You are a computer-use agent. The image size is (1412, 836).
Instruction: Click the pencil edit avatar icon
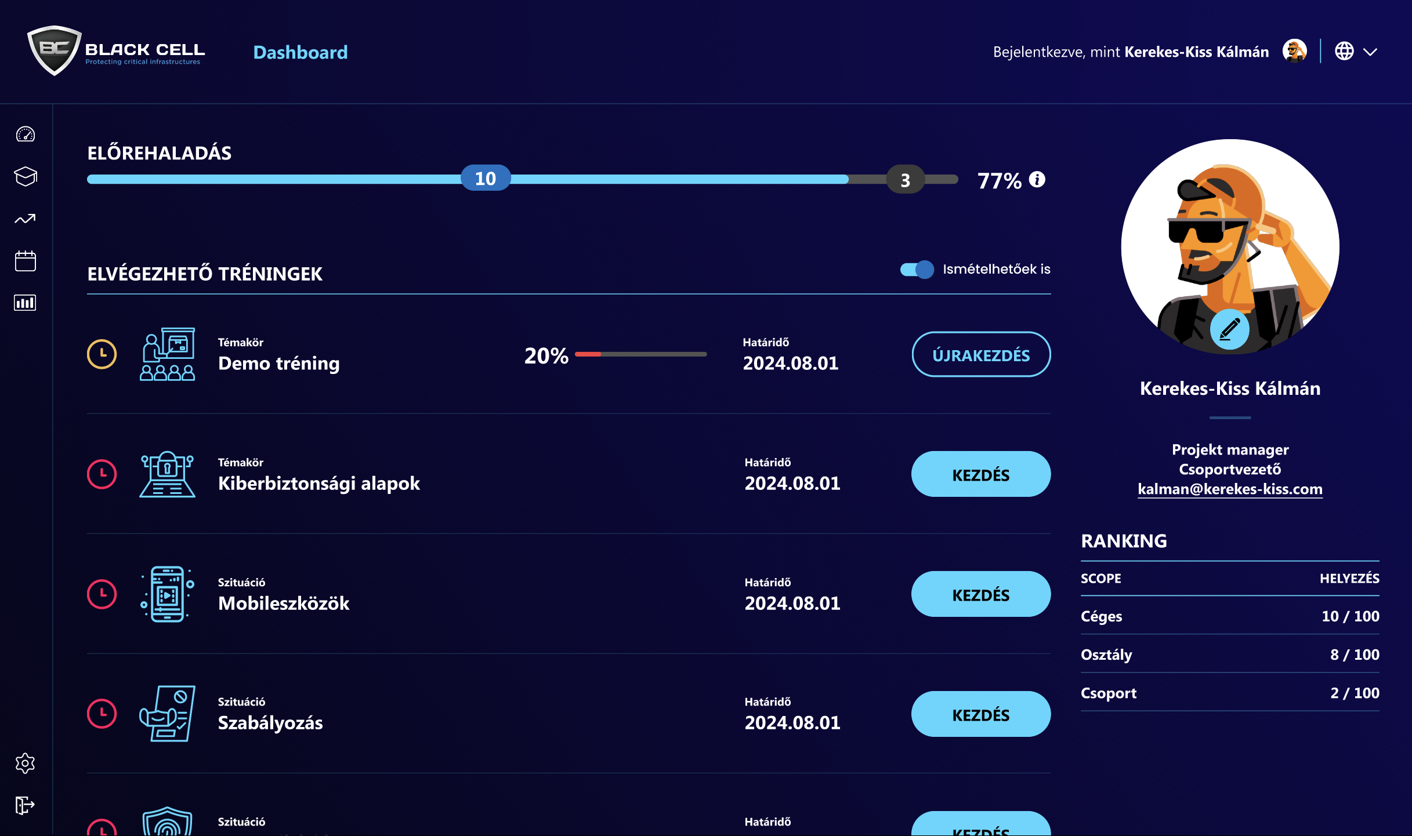pos(1229,329)
